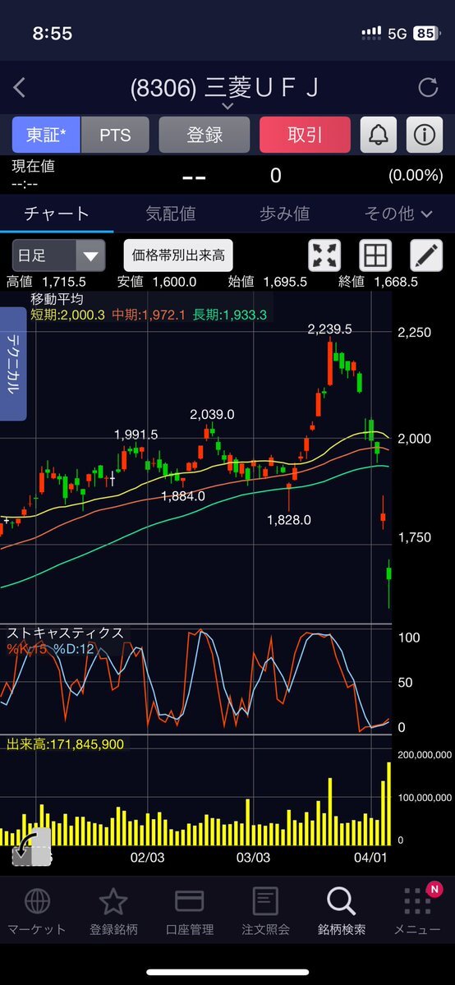Expand the chevron below stock name
The height and width of the screenshot is (985, 455).
tap(227, 107)
